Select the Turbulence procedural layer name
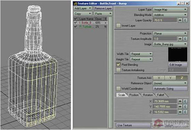This screenshot has width=191, height=130. pyautogui.click(x=85, y=26)
